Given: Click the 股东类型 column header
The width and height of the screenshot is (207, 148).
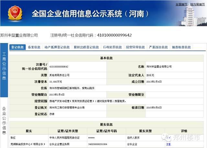Looking at the screenshot, I should tap(145, 131).
